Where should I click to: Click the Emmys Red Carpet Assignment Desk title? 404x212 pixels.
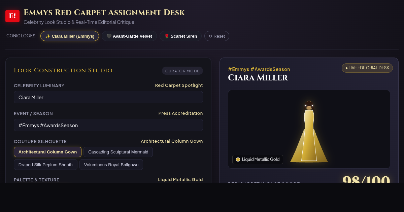tap(104, 13)
